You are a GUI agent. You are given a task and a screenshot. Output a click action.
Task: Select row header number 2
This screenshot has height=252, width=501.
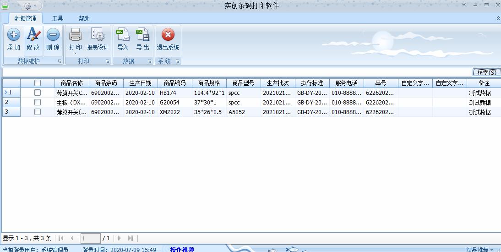click(x=11, y=102)
